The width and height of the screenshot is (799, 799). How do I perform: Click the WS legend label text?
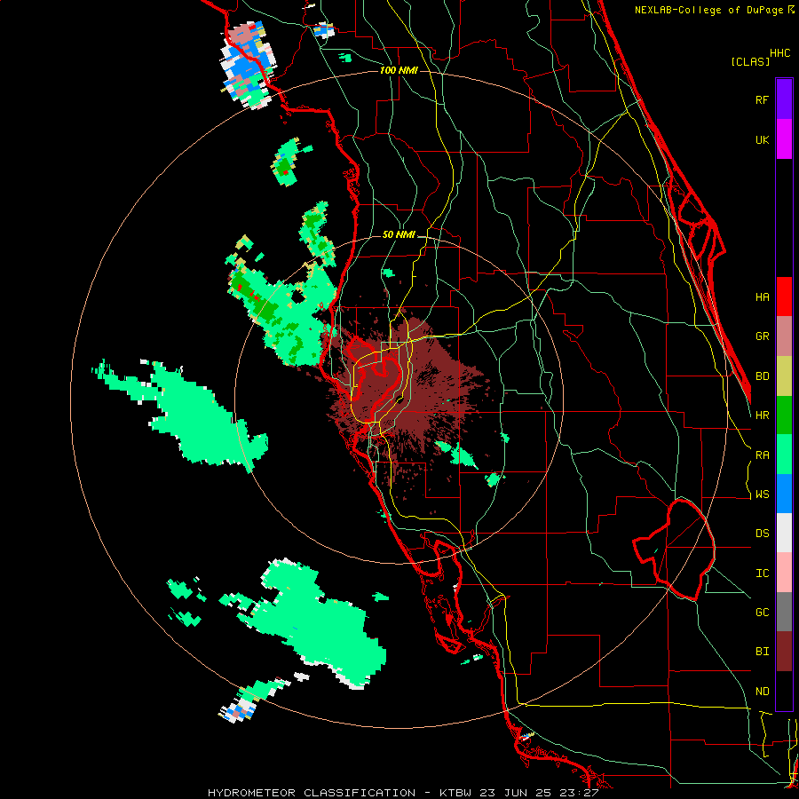pyautogui.click(x=762, y=494)
